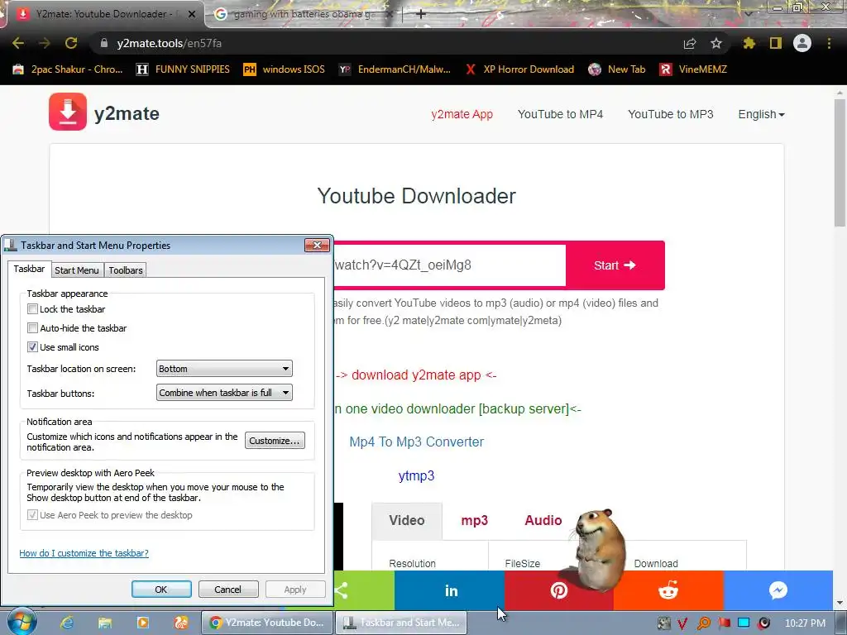Switch to the gaming with batteries Google tab

coord(303,14)
